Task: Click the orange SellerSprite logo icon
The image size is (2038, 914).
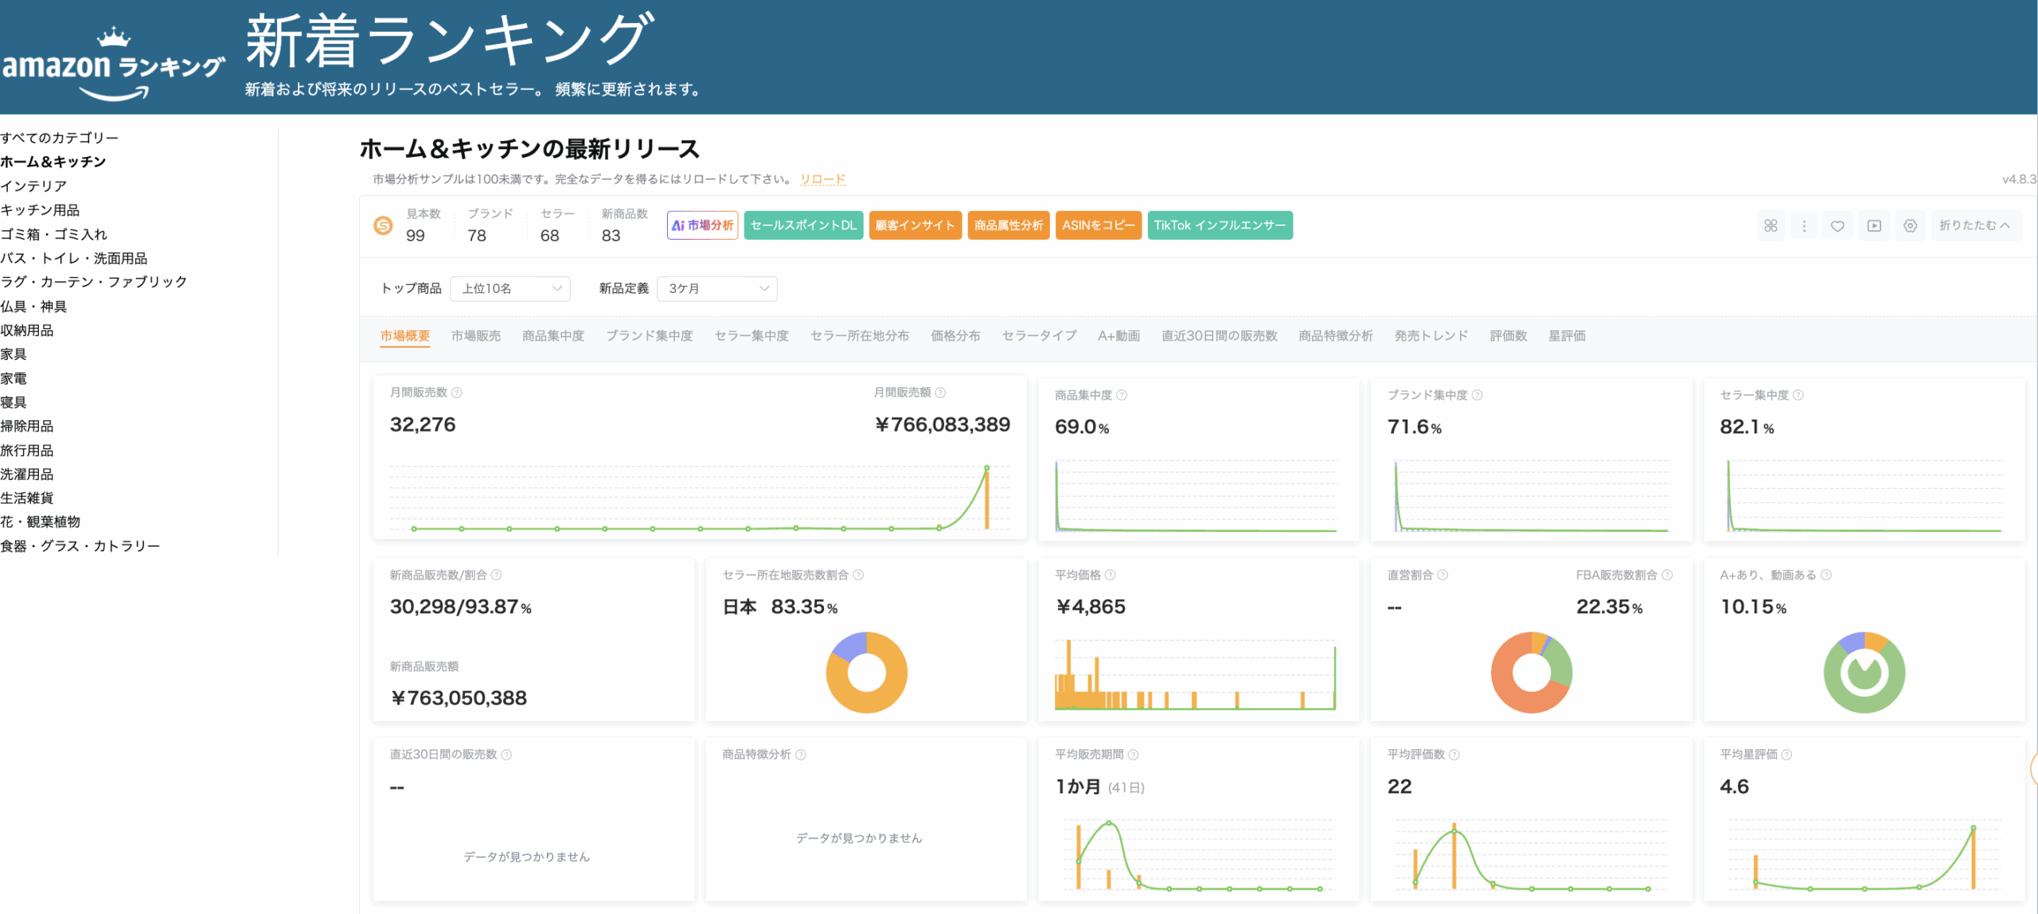Action: click(x=383, y=225)
